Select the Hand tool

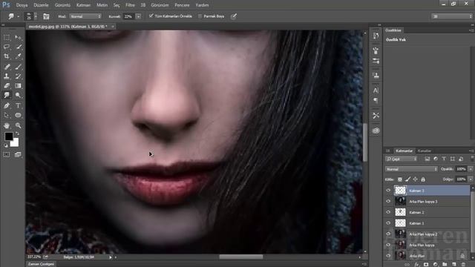(x=7, y=125)
